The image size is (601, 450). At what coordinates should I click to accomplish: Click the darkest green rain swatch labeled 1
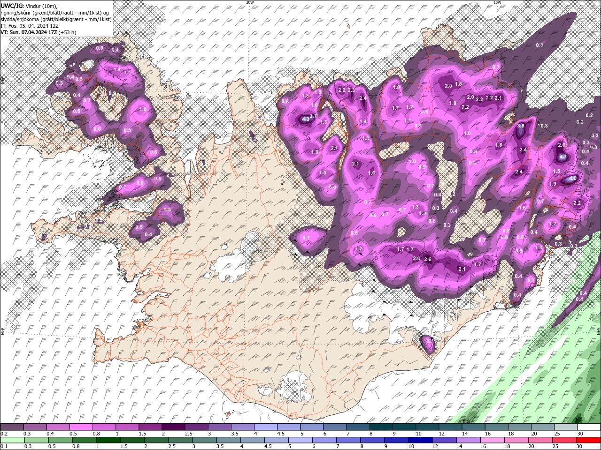click(x=108, y=440)
